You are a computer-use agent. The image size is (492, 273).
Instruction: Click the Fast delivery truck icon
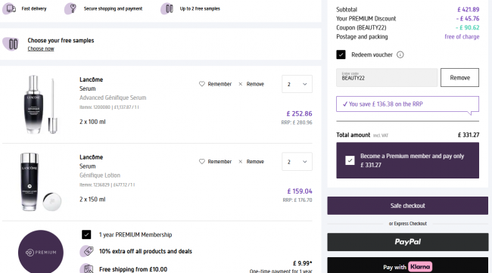[x=11, y=8]
